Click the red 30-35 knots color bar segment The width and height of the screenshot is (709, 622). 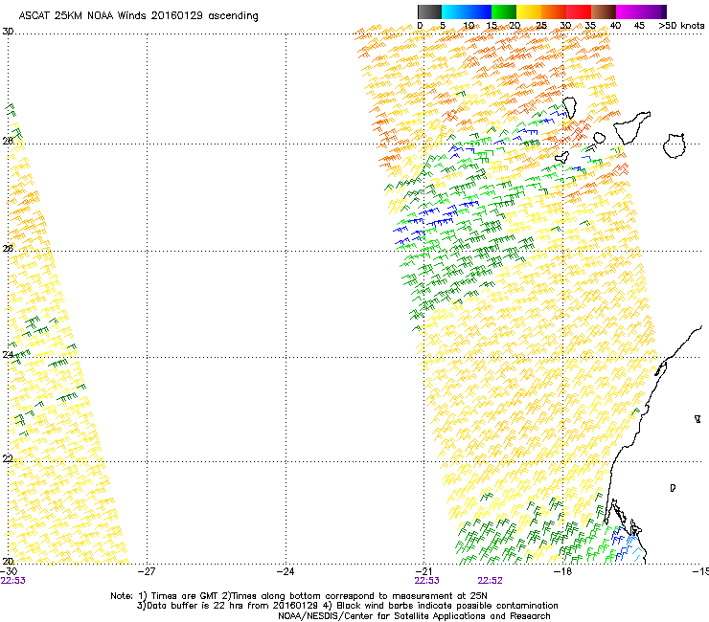579,11
